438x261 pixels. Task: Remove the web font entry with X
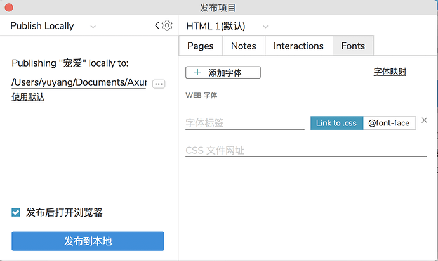point(425,120)
